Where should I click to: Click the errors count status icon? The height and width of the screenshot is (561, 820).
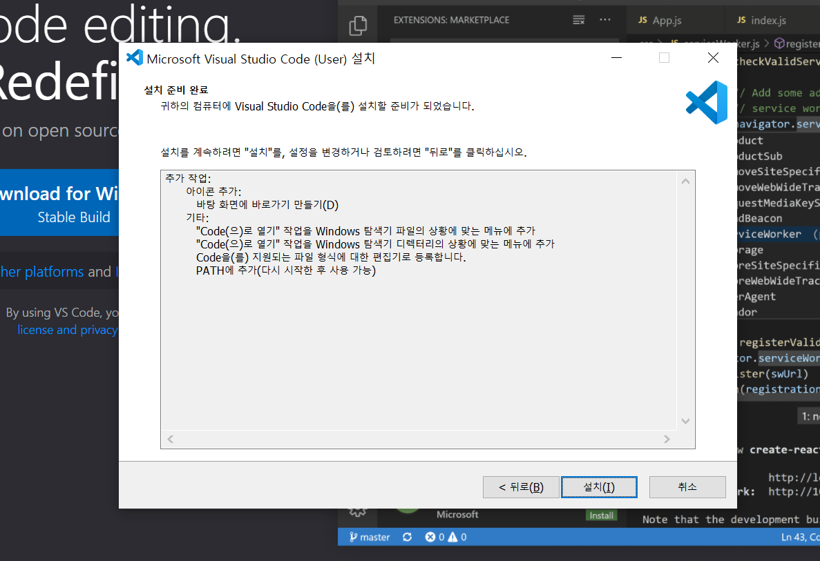(x=435, y=537)
